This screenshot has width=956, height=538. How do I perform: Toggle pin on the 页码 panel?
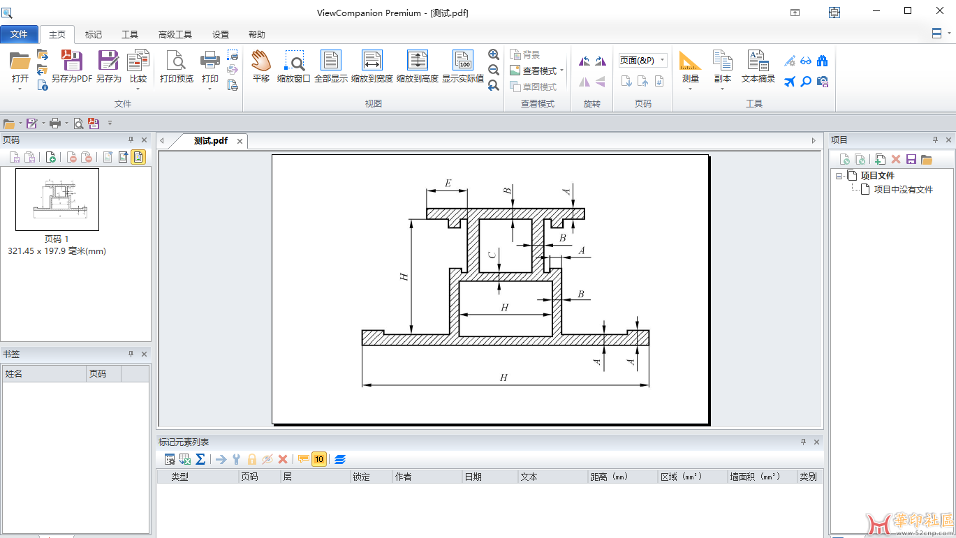131,140
